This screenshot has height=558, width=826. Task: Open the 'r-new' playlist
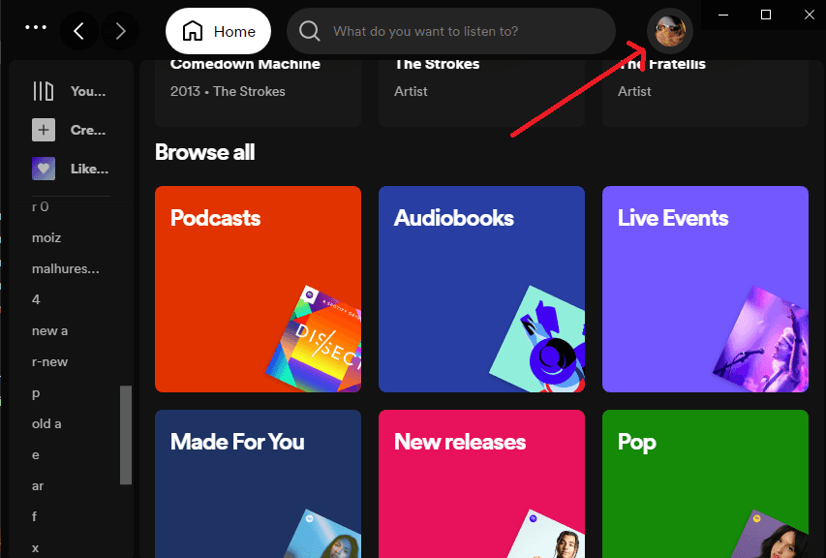point(49,362)
